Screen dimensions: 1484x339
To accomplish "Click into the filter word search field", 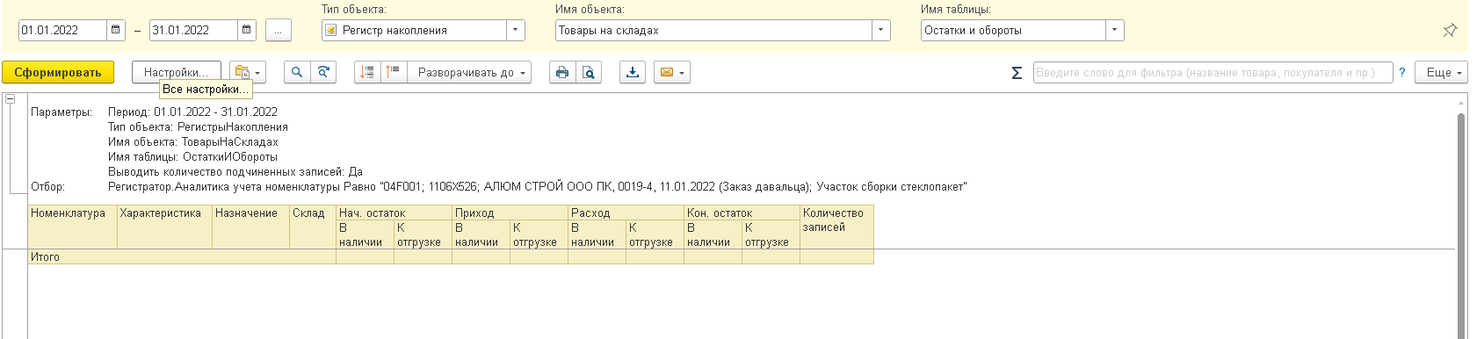I will click(x=1213, y=72).
